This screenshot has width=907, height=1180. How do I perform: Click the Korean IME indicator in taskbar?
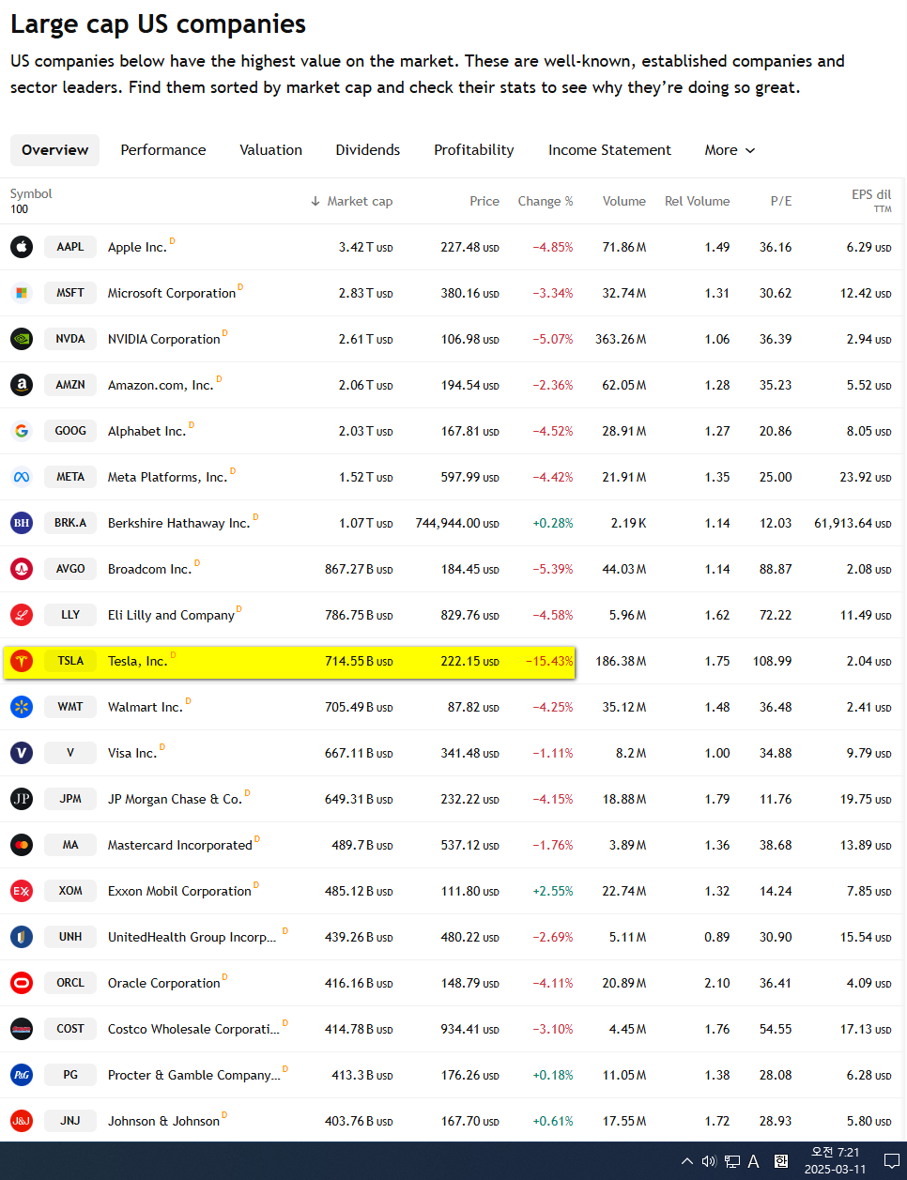(780, 1161)
